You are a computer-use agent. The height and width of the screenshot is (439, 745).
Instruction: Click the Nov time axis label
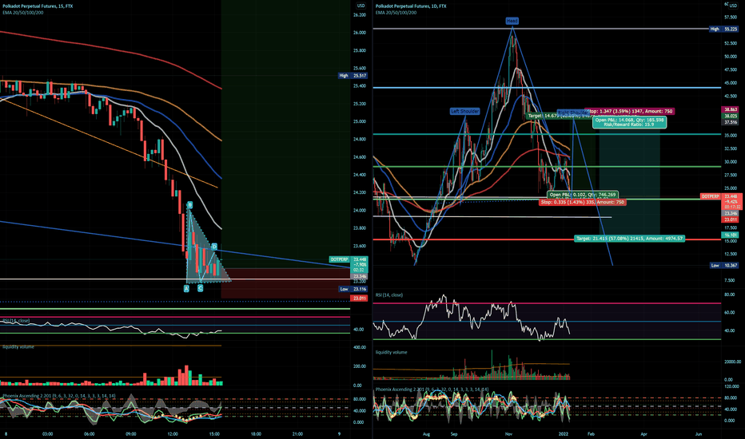(509, 433)
